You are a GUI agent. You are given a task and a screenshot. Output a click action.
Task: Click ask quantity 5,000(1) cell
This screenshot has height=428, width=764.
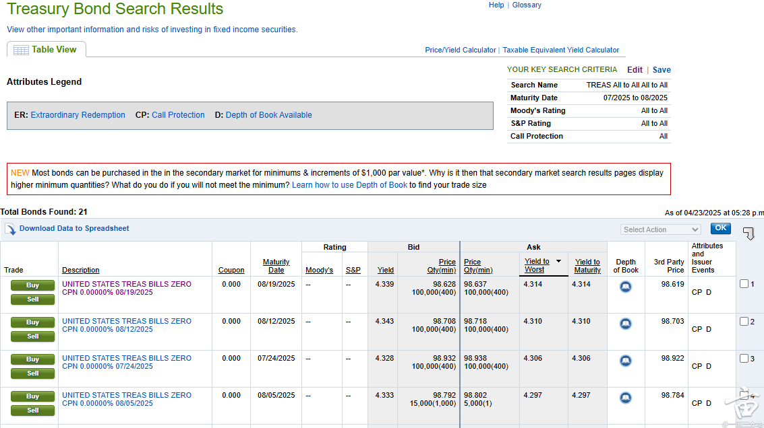(x=478, y=403)
